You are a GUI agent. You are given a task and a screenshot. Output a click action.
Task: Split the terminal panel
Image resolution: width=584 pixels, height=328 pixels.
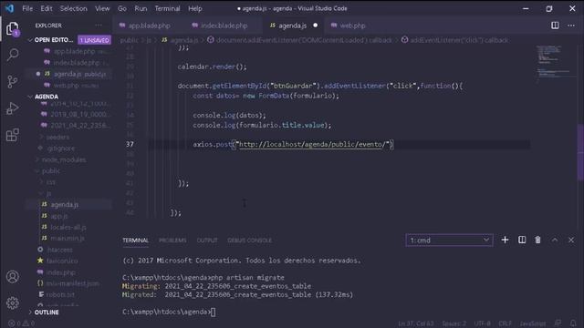(x=522, y=240)
